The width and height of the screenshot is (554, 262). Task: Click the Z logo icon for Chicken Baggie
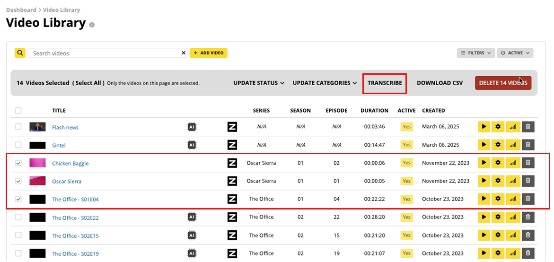click(232, 163)
